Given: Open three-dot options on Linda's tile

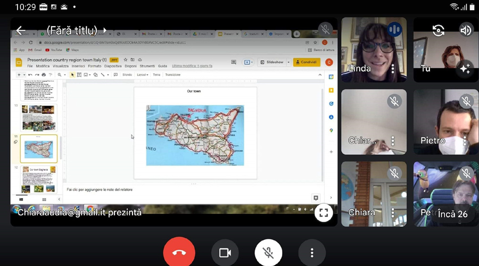Looking at the screenshot, I should 393,69.
